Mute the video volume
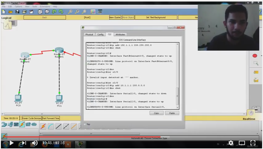Image resolution: width=263 pixels, height=149 pixels. pyautogui.click(x=35, y=143)
